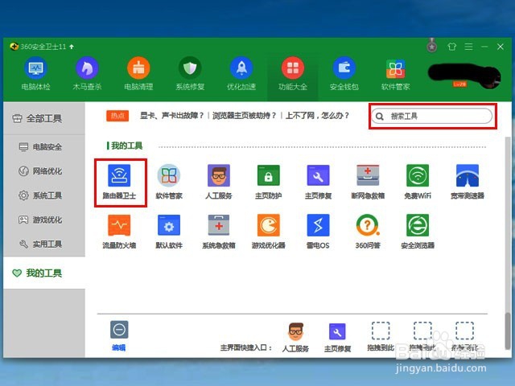
Task: Open link 显卡、声卡出故障？
Action: (x=172, y=116)
